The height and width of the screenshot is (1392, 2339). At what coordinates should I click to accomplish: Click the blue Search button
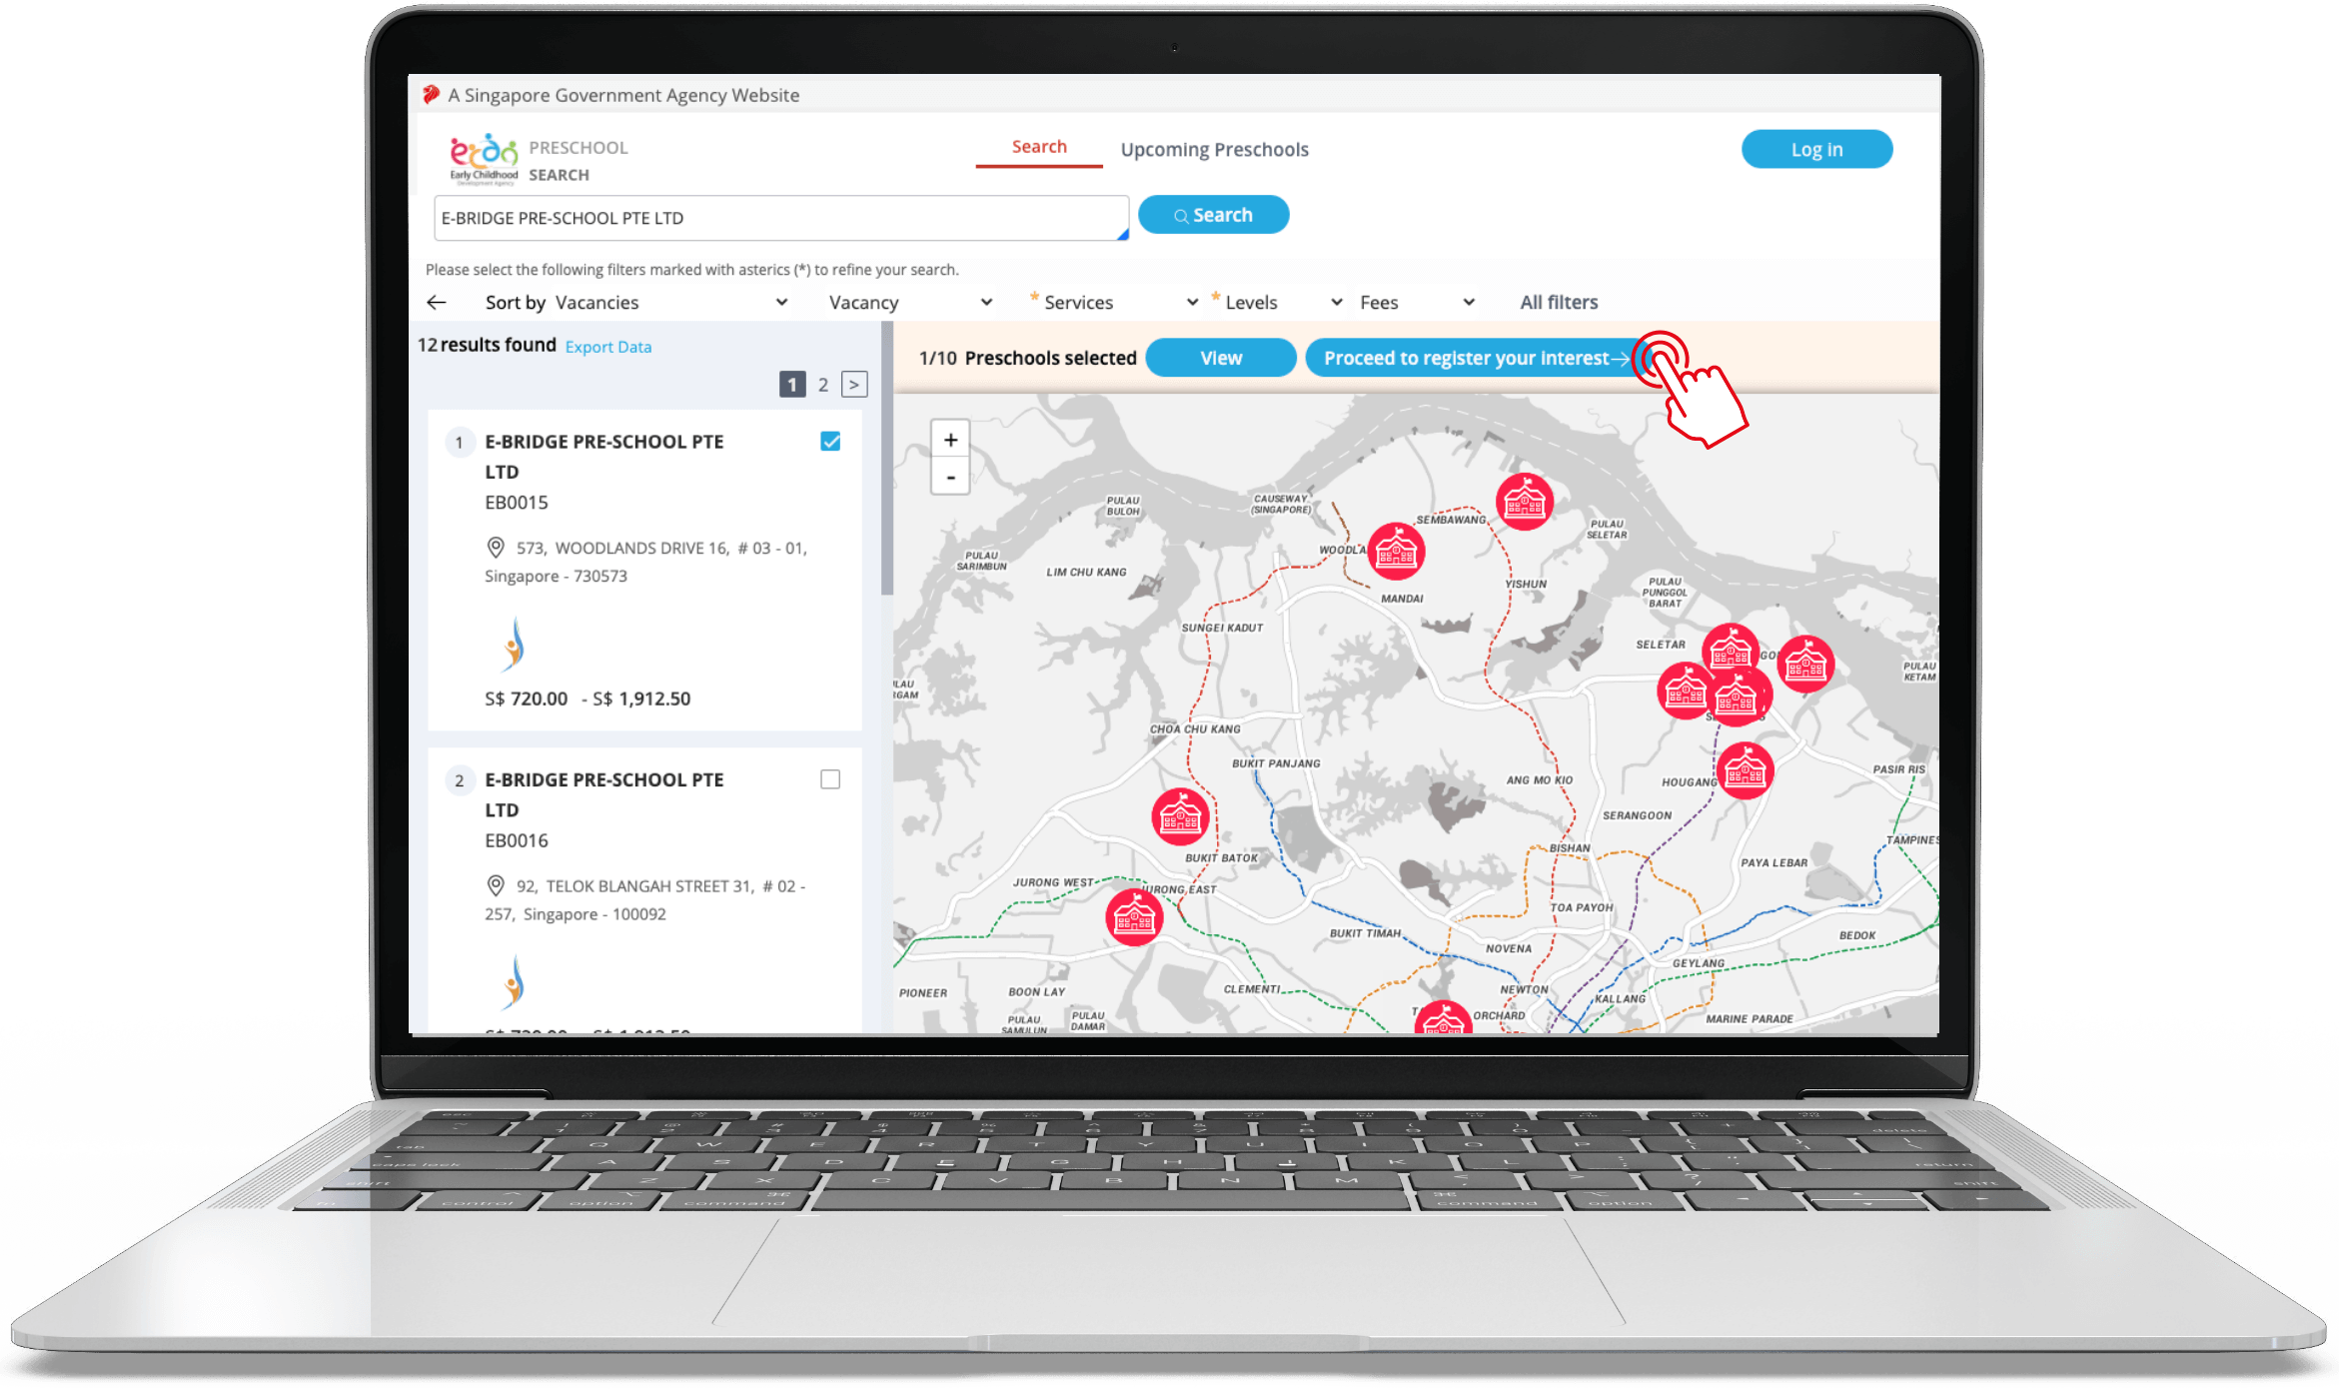point(1213,215)
